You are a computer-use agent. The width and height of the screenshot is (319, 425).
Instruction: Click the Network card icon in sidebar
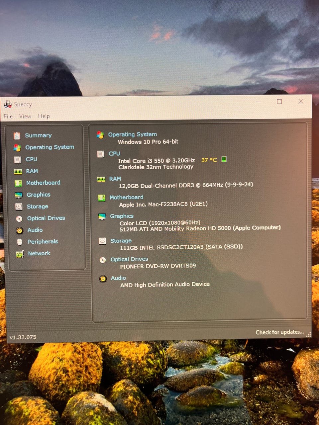coord(20,254)
